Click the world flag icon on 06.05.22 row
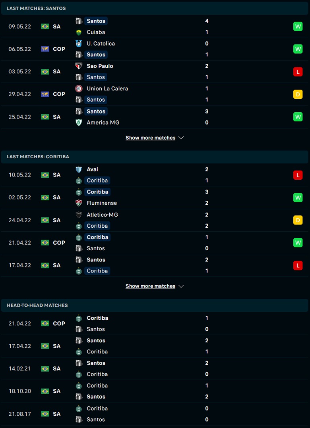The width and height of the screenshot is (310, 428). [x=45, y=49]
